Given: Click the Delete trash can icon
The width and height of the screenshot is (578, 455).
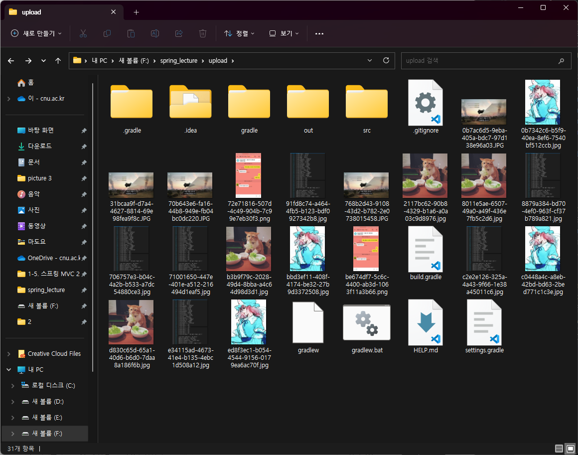Looking at the screenshot, I should coord(203,33).
